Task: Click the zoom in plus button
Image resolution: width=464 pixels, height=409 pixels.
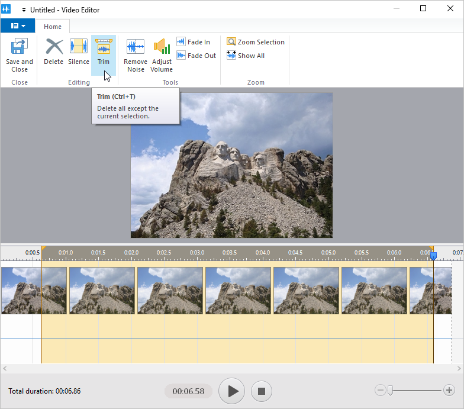Action: 450,390
